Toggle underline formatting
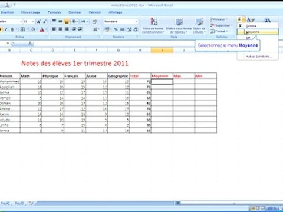 (12, 29)
